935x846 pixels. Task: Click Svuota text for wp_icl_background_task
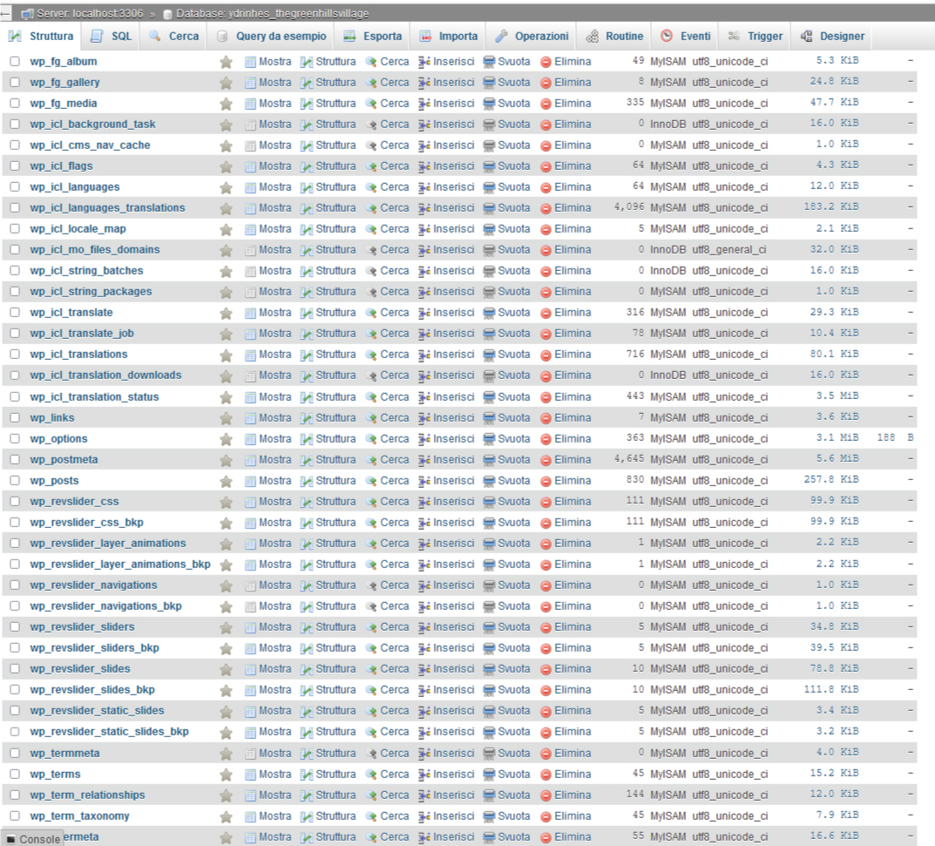[514, 124]
